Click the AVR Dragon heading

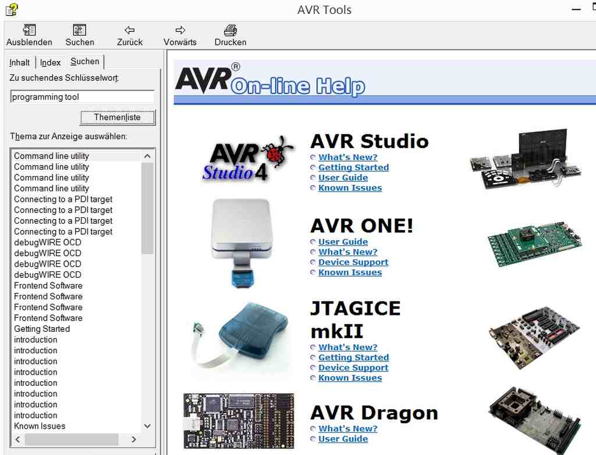click(x=374, y=413)
